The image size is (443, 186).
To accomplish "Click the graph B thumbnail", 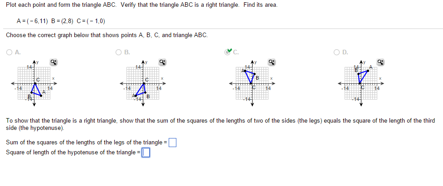I will 143,83.
